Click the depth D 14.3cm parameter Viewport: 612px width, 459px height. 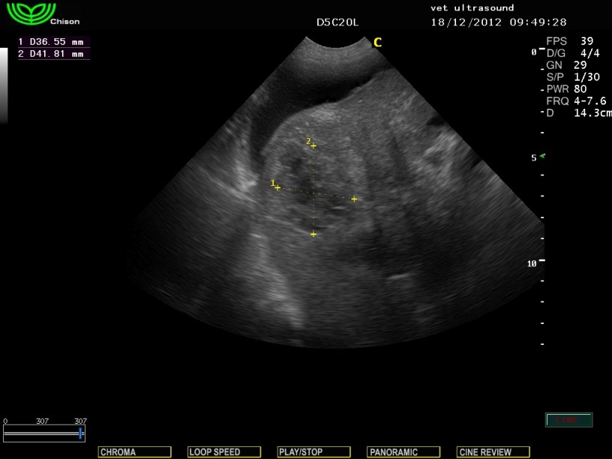click(x=579, y=112)
